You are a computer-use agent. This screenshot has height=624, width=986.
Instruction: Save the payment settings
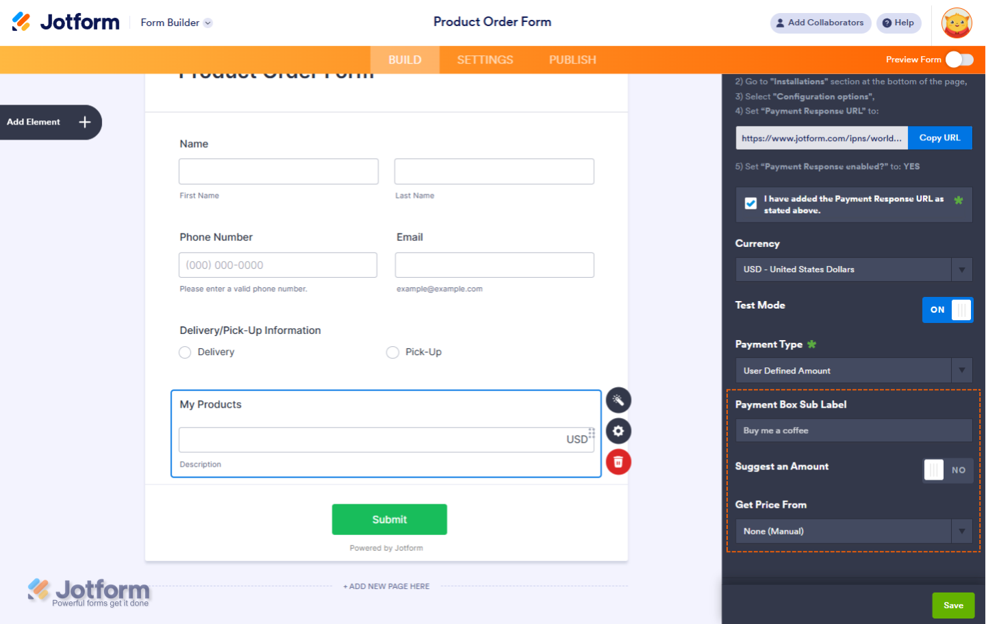pos(953,606)
